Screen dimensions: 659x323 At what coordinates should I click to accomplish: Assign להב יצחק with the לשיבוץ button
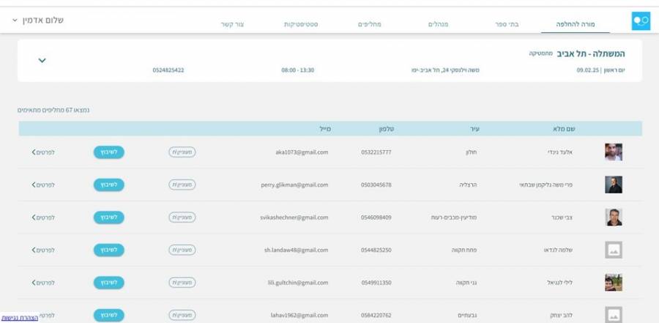[x=109, y=315]
